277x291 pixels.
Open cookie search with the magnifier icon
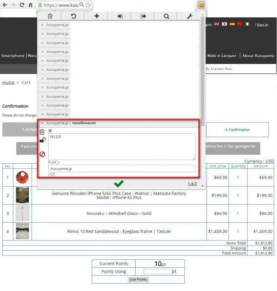tap(167, 16)
